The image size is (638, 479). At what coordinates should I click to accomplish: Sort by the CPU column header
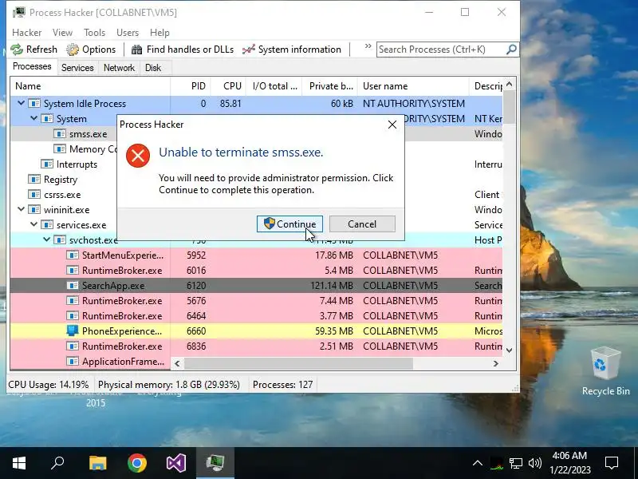pos(228,86)
